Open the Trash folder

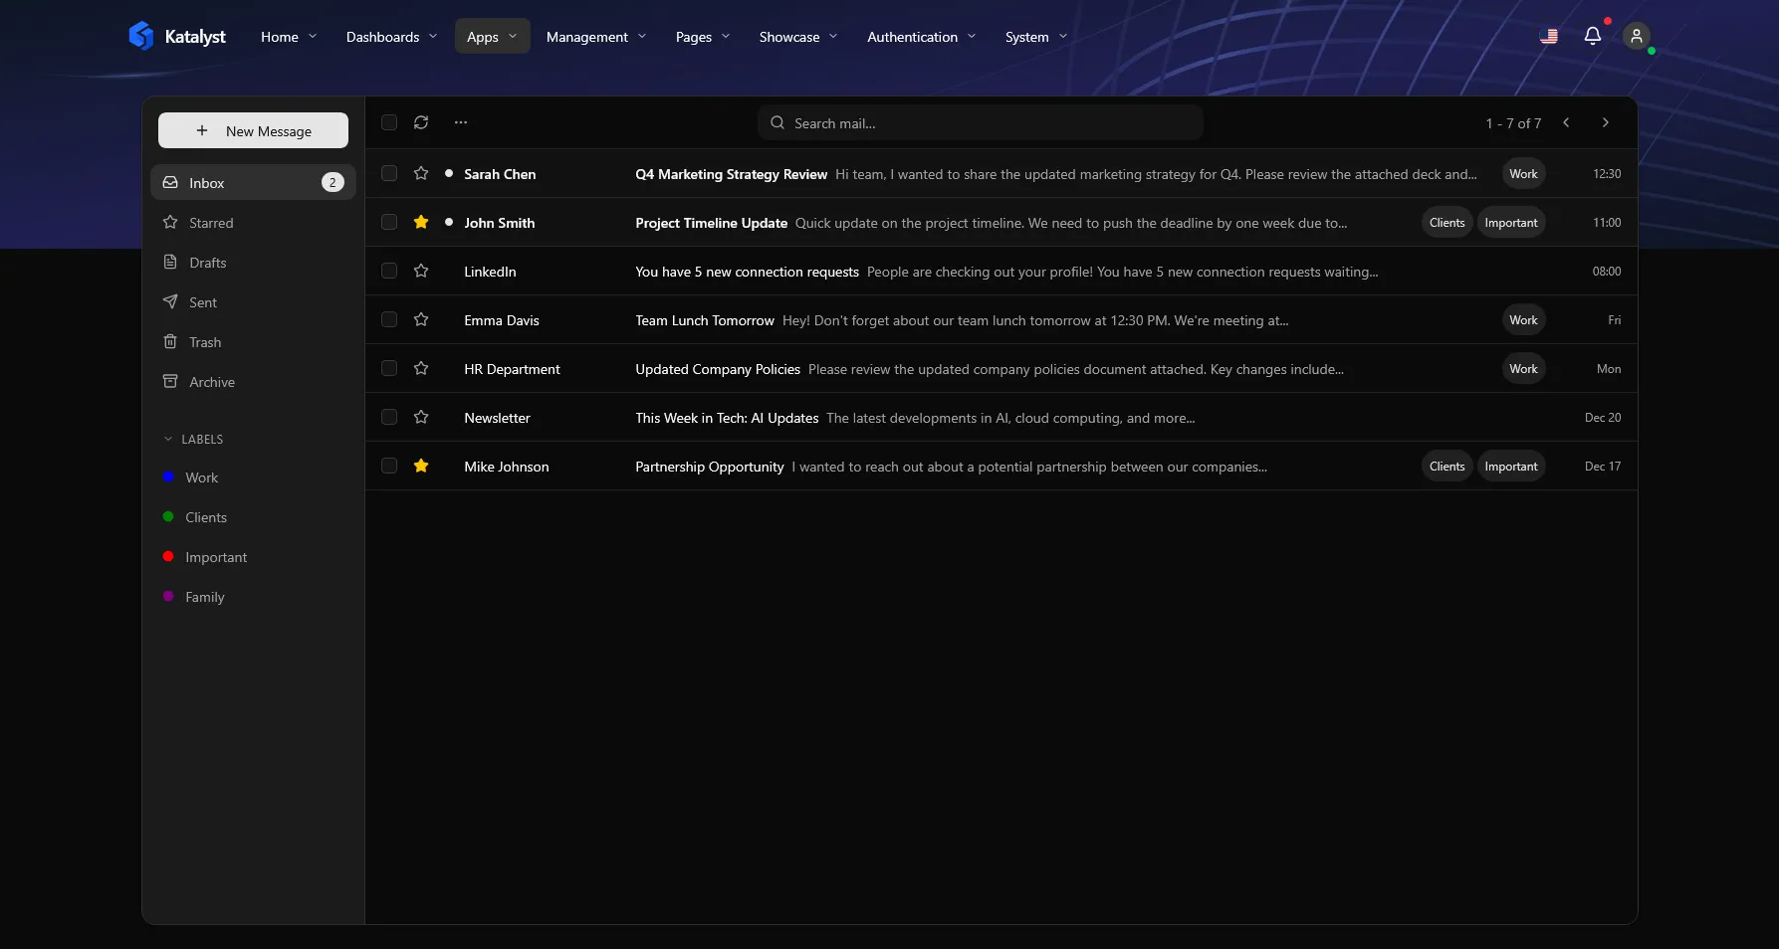click(205, 341)
